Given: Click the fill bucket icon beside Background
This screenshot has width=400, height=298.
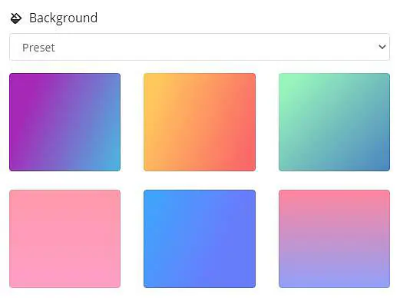Looking at the screenshot, I should coord(16,18).
